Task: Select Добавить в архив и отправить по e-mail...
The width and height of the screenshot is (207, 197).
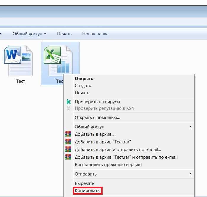Action: [118, 150]
